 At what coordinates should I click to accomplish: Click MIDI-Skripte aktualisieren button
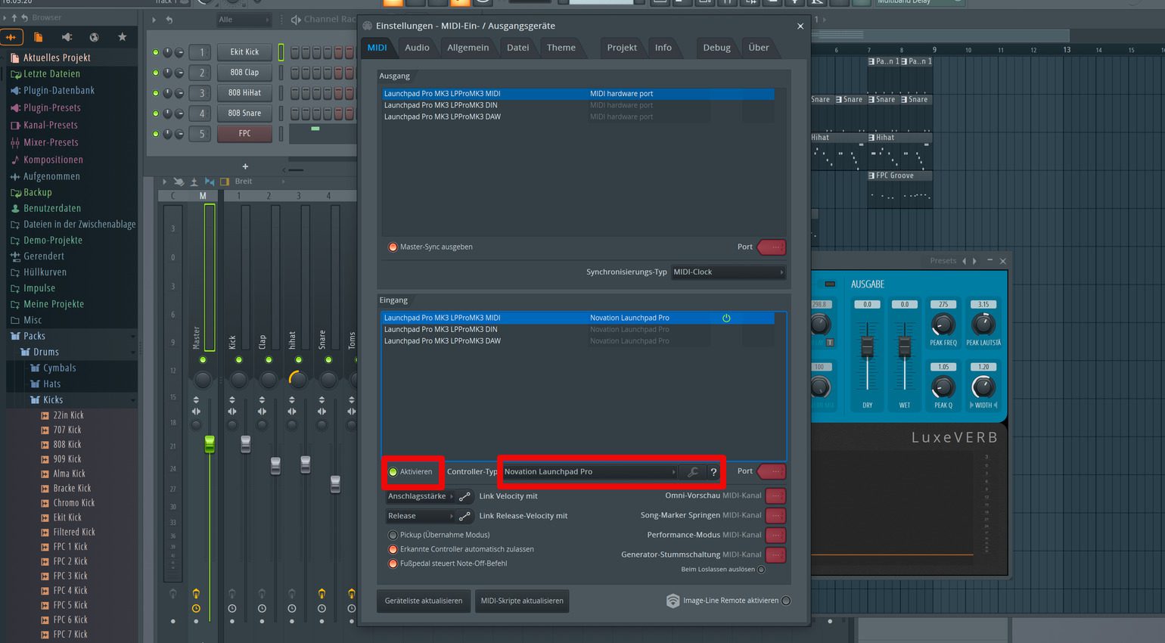pyautogui.click(x=522, y=601)
